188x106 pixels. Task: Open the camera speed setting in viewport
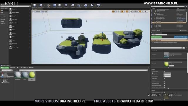pyautogui.click(x=146, y=11)
